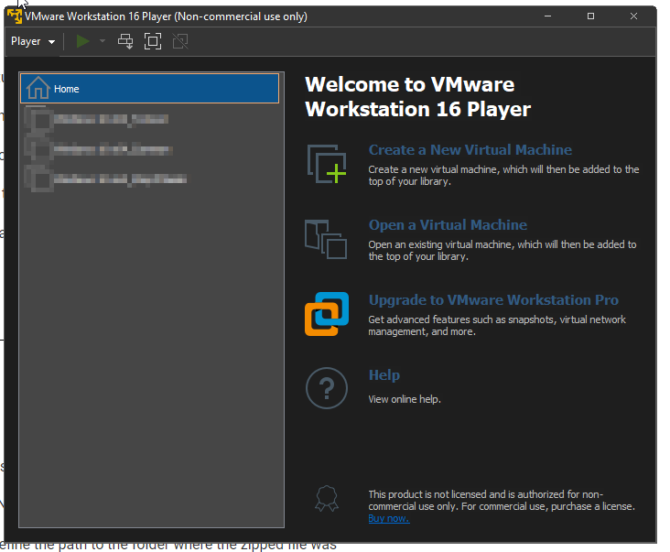Click the VMware app icon in title bar
Viewport: 670px width, 552px height.
15,16
